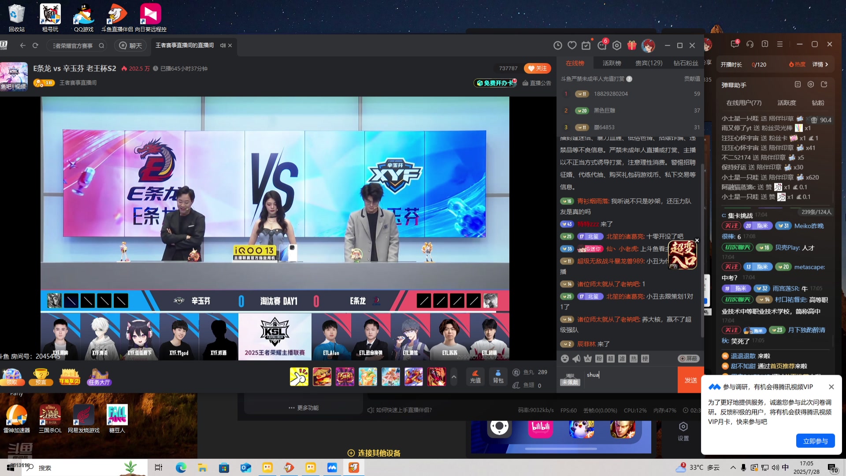Open the help question icon in companion window
The height and width of the screenshot is (476, 846).
765,44
